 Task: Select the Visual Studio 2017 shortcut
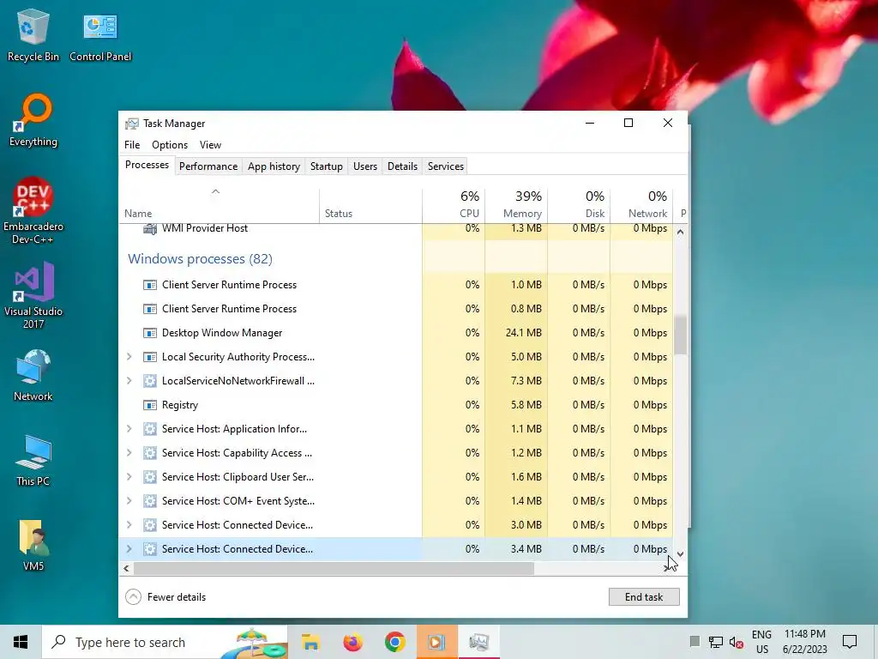click(33, 296)
